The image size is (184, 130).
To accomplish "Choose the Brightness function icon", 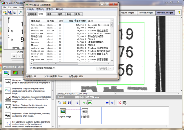I will (8, 115).
